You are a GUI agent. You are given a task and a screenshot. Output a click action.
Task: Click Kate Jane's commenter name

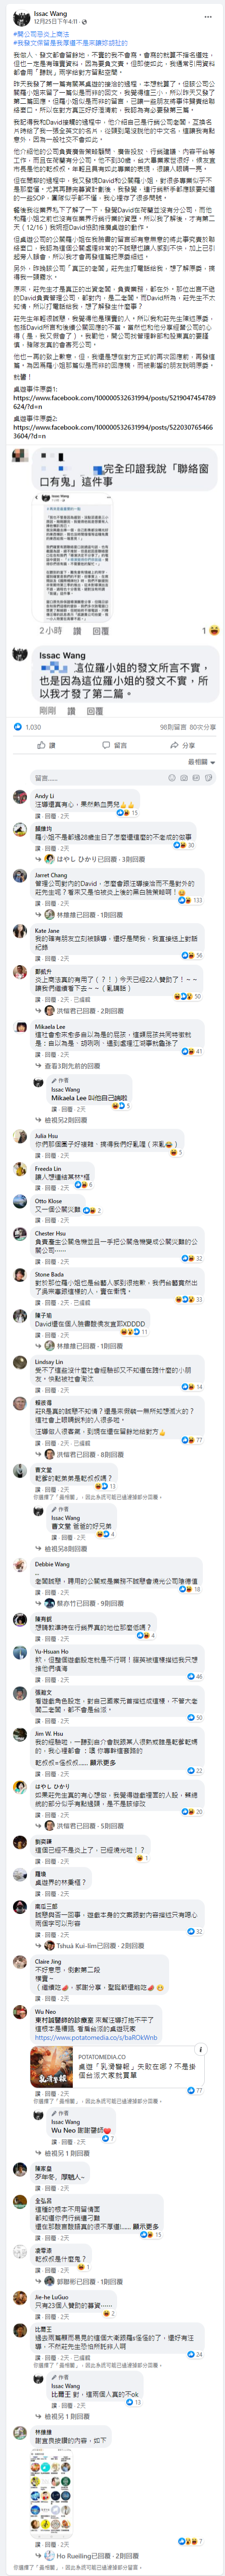coord(47,930)
